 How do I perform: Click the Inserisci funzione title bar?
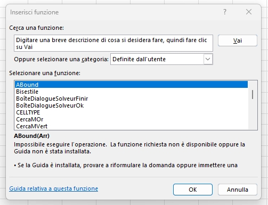pos(113,12)
